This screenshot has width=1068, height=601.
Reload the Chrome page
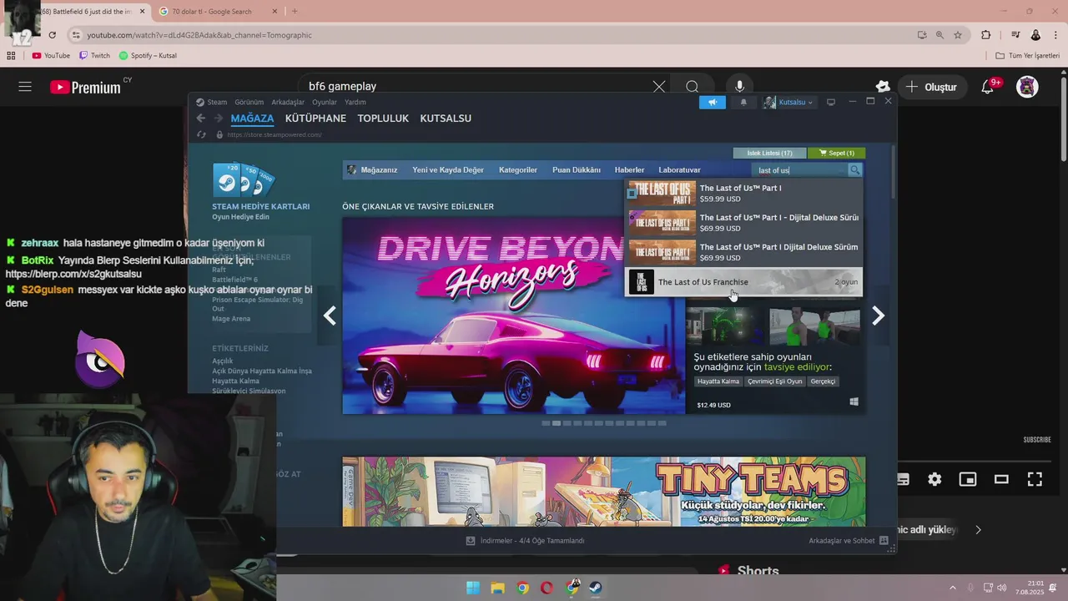52,35
